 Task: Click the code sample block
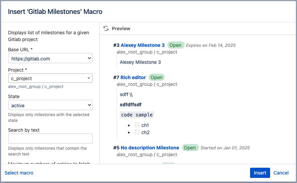[137, 115]
